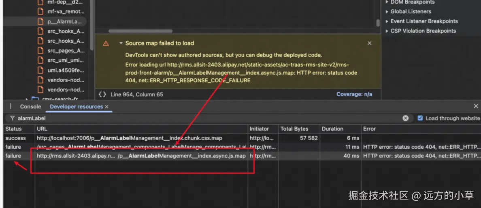Toggle Load through website checkbox
This screenshot has width=481, height=208.
click(x=420, y=118)
